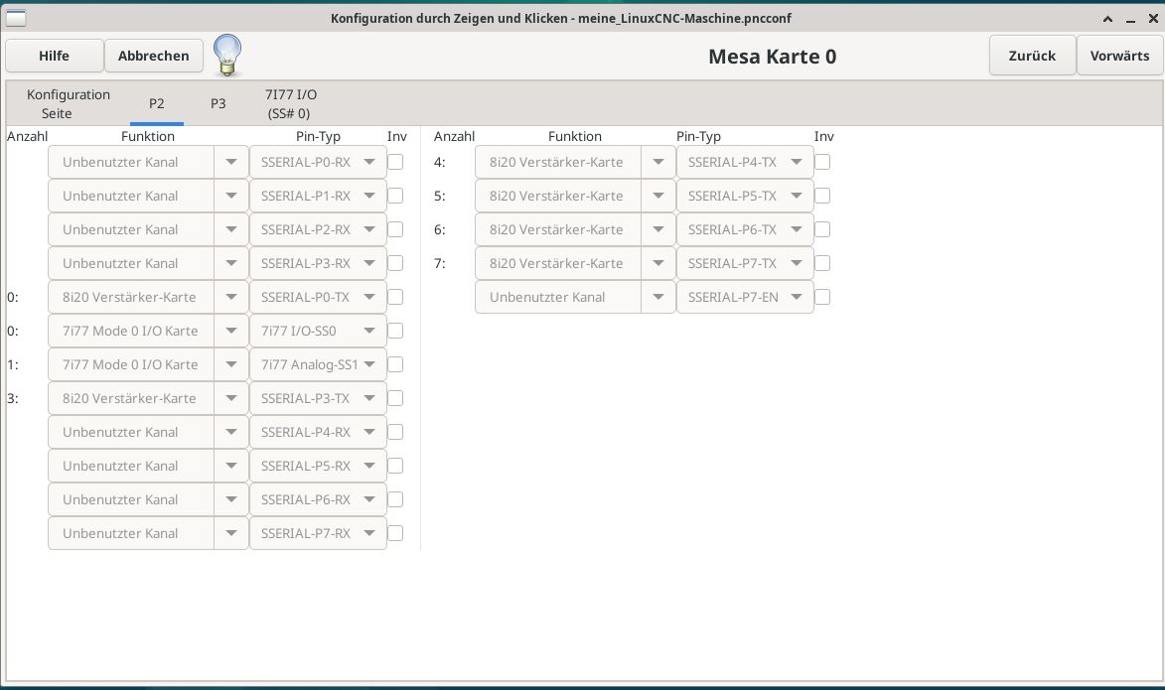Open the SSERIAL-P4-RX pin type dropdown
The width and height of the screenshot is (1165, 690).
click(x=318, y=432)
